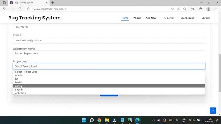
Task: Add this page to favorites star
Action: pos(185,9)
